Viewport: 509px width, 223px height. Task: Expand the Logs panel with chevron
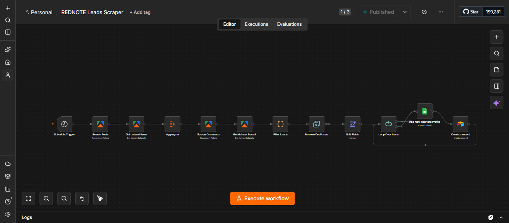click(x=502, y=217)
